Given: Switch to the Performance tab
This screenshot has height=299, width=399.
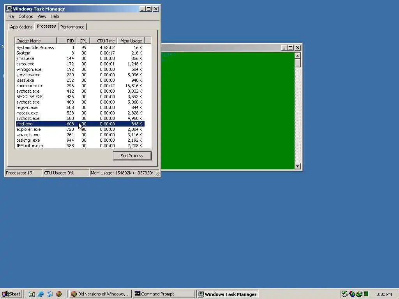Looking at the screenshot, I should [x=72, y=27].
